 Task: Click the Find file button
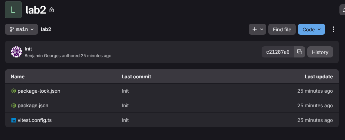point(282,30)
